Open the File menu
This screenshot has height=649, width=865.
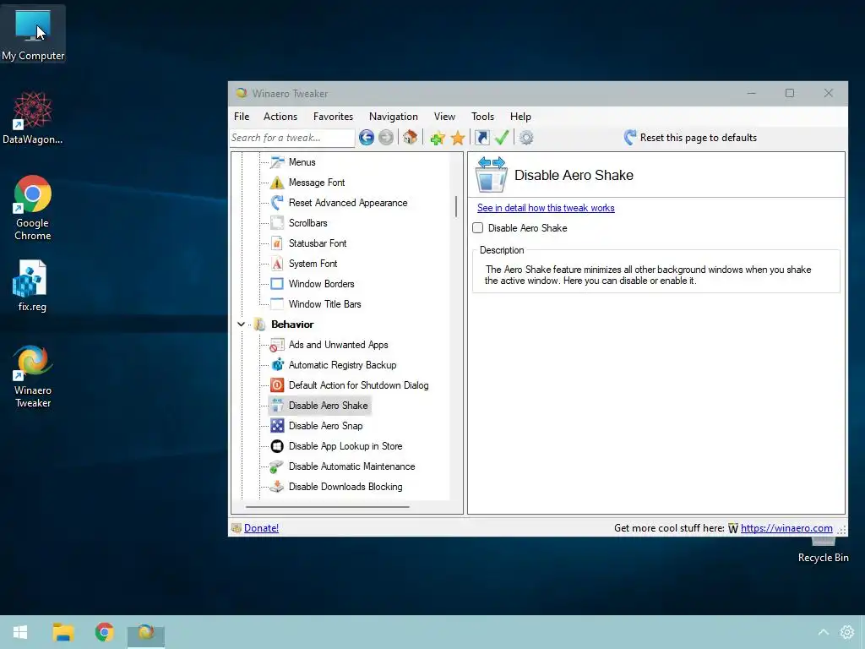[x=242, y=117]
